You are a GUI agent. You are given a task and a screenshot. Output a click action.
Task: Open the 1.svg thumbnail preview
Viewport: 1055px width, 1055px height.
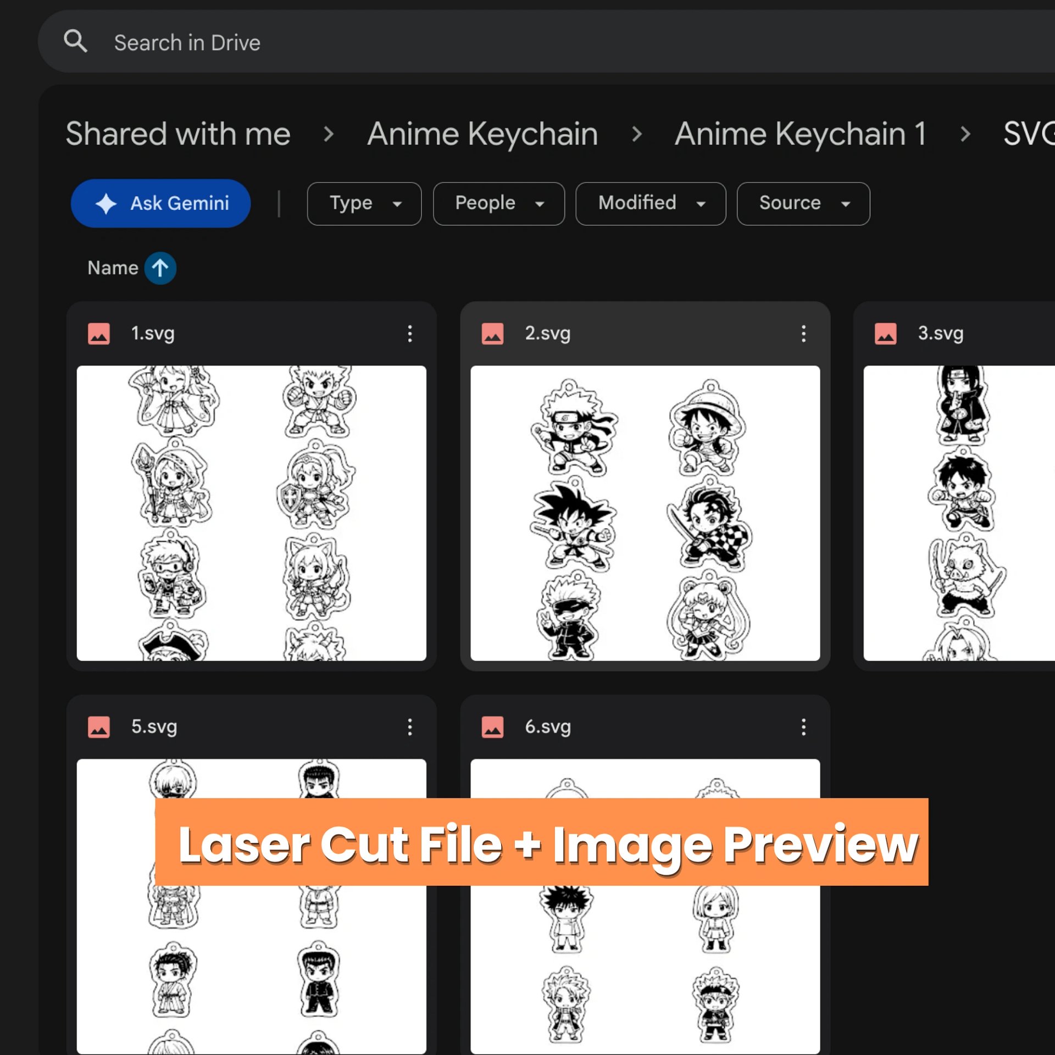[x=251, y=513]
